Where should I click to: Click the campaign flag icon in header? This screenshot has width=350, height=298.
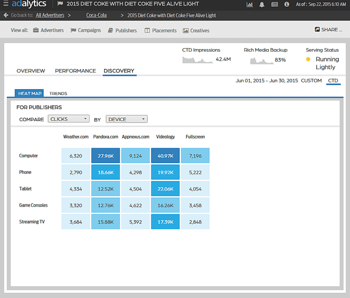[60, 4]
